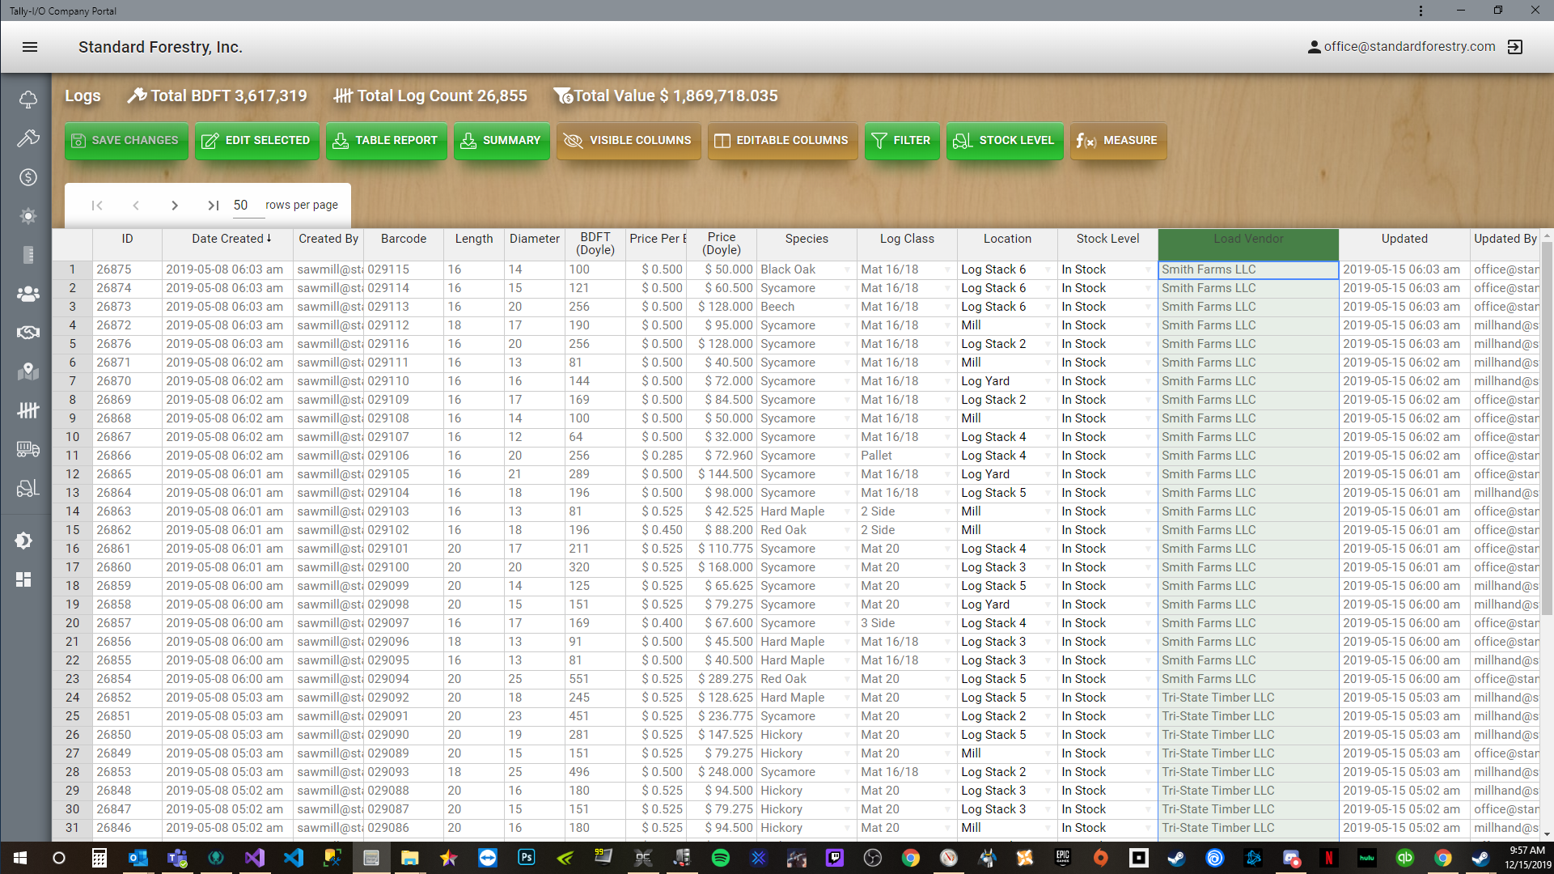Click the Table Report button
1554x874 pixels.
pyautogui.click(x=386, y=141)
